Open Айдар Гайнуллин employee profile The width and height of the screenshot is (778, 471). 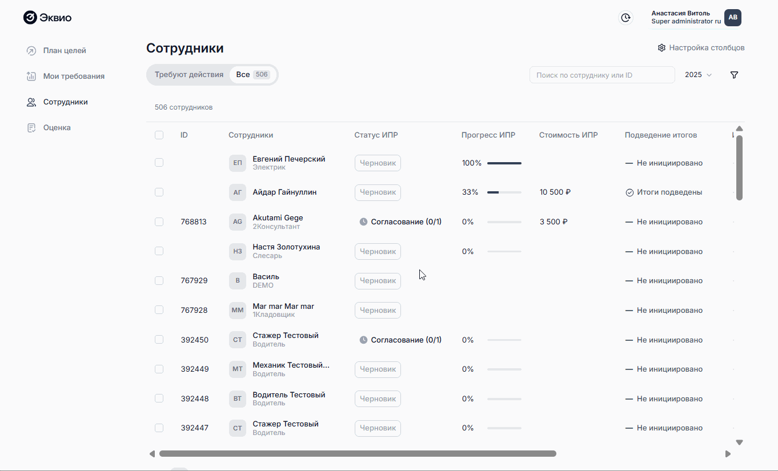[284, 192]
